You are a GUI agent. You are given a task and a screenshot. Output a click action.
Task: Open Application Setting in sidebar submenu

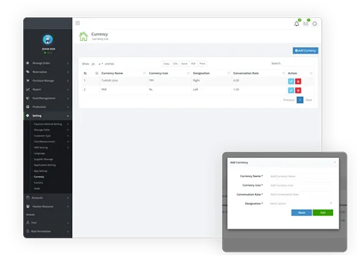point(44,165)
